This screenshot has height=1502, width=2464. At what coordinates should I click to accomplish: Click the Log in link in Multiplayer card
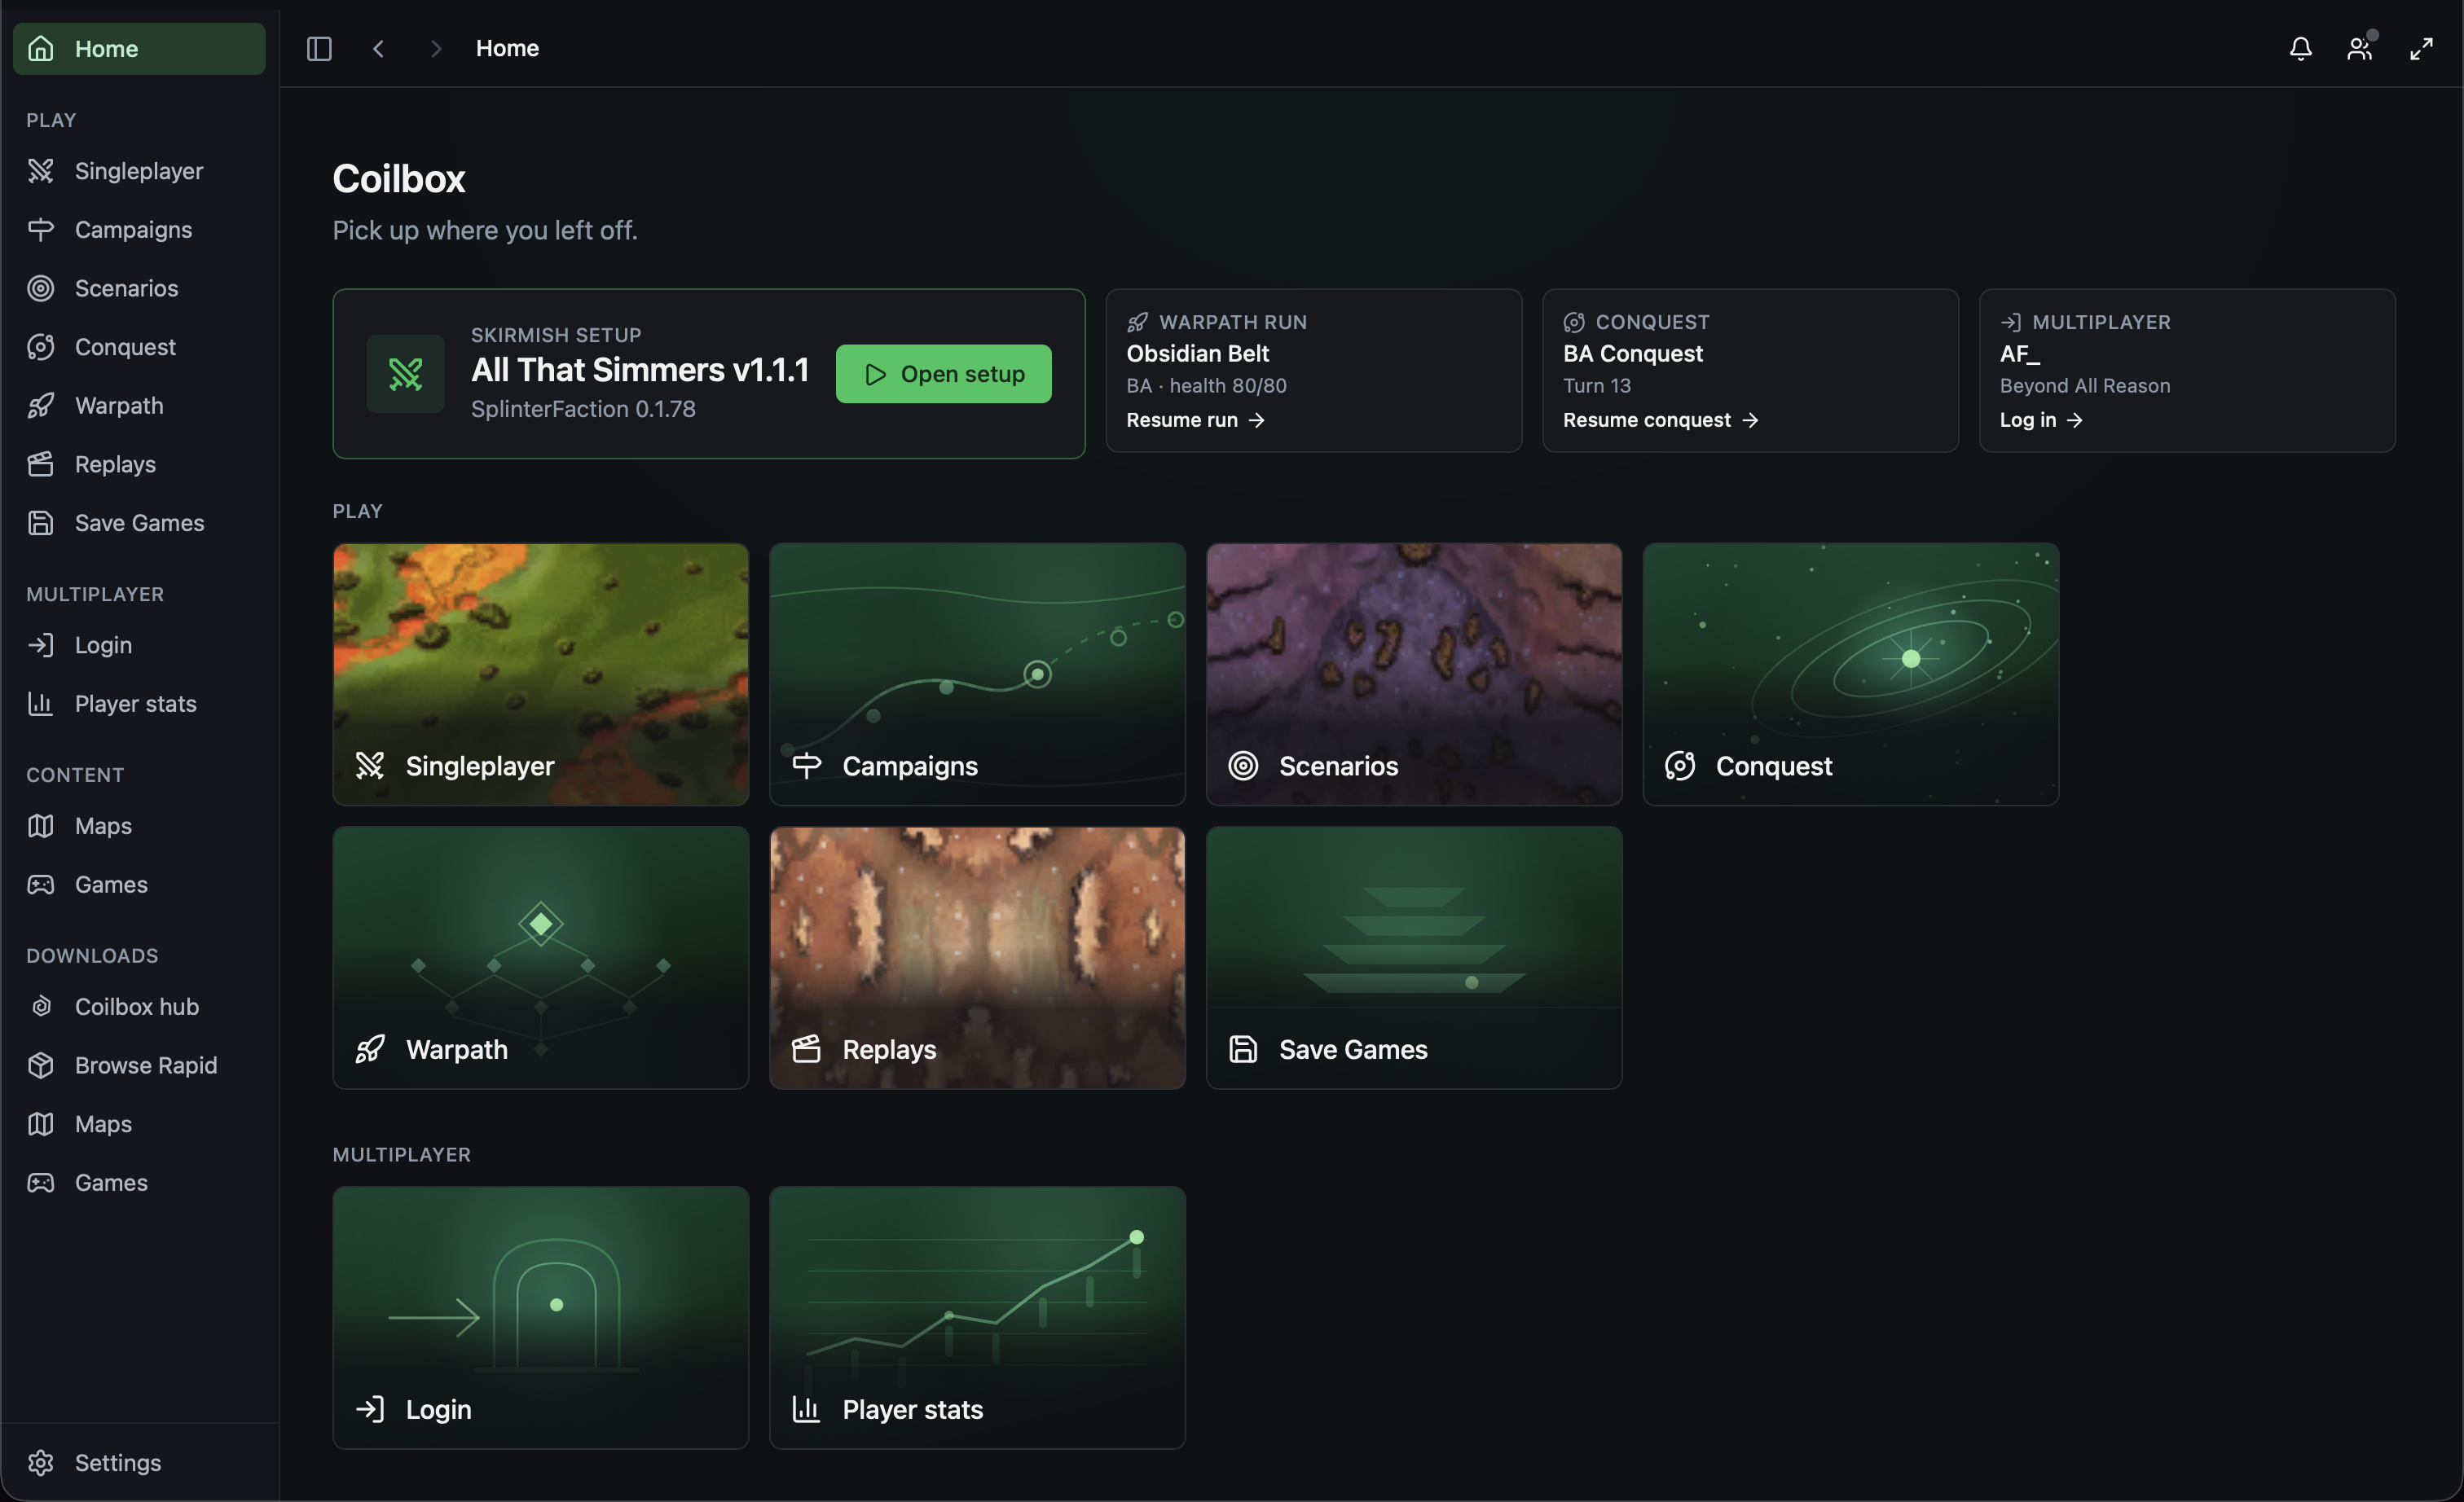click(2040, 419)
